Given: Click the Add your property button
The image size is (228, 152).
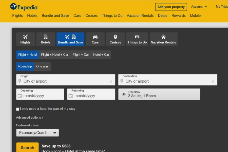Looking at the screenshot, I should point(171,7).
